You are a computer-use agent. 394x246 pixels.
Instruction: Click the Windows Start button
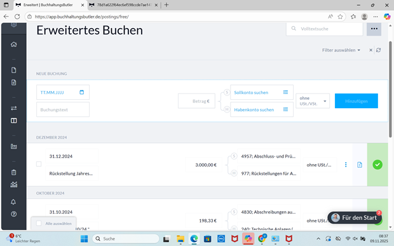84,239
